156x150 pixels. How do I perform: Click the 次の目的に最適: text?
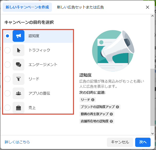(92, 93)
